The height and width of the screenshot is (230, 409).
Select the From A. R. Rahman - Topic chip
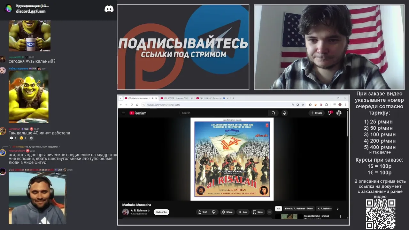tap(299, 209)
